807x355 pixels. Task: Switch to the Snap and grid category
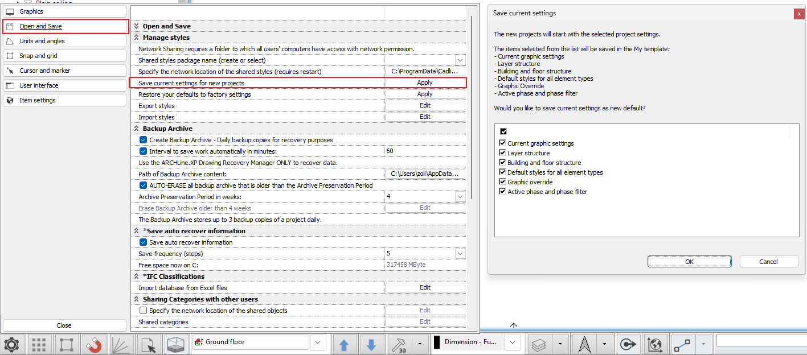pyautogui.click(x=64, y=56)
